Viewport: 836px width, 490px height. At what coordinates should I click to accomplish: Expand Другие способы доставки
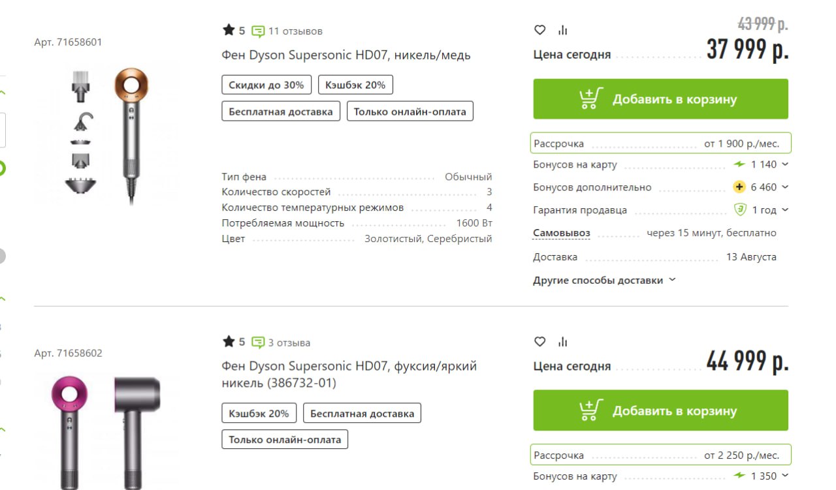604,281
